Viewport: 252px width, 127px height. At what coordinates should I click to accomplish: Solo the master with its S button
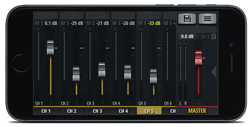(208, 37)
